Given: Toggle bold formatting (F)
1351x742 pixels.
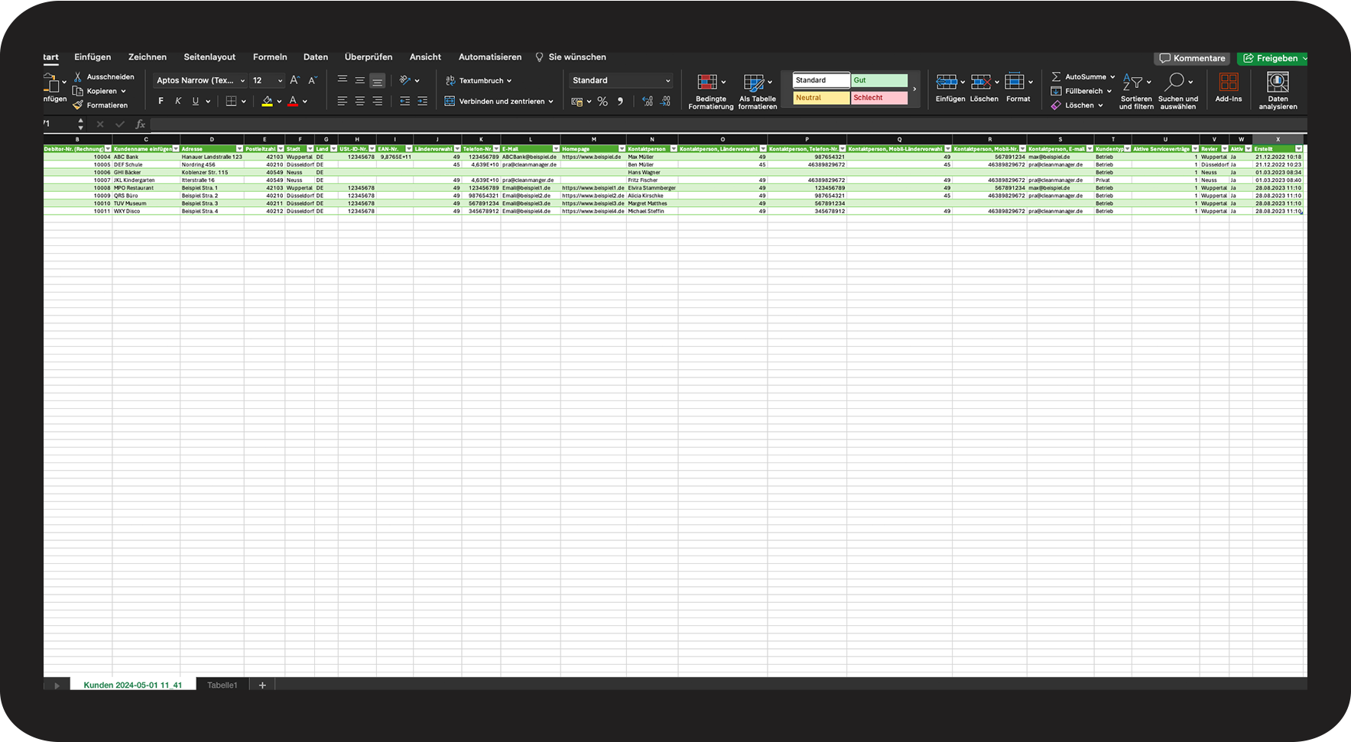Looking at the screenshot, I should (161, 101).
